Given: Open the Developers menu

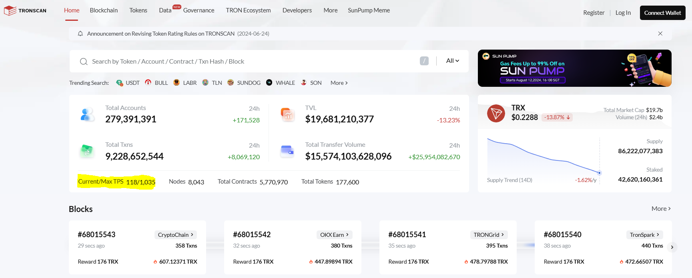Looking at the screenshot, I should (x=297, y=10).
